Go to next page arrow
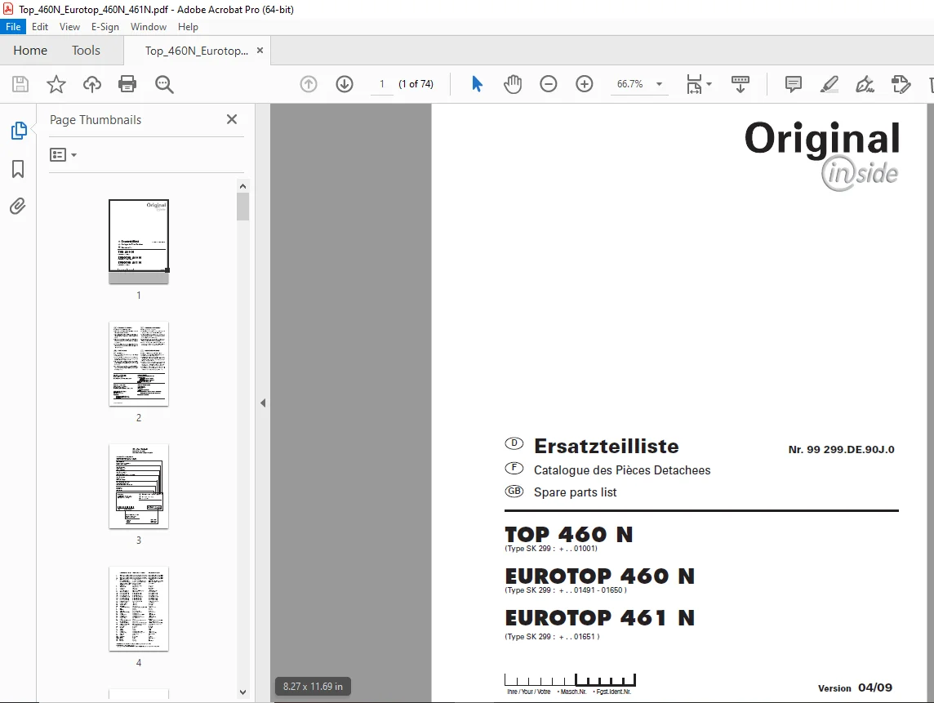Viewport: 934px width, 703px height. pyautogui.click(x=345, y=84)
